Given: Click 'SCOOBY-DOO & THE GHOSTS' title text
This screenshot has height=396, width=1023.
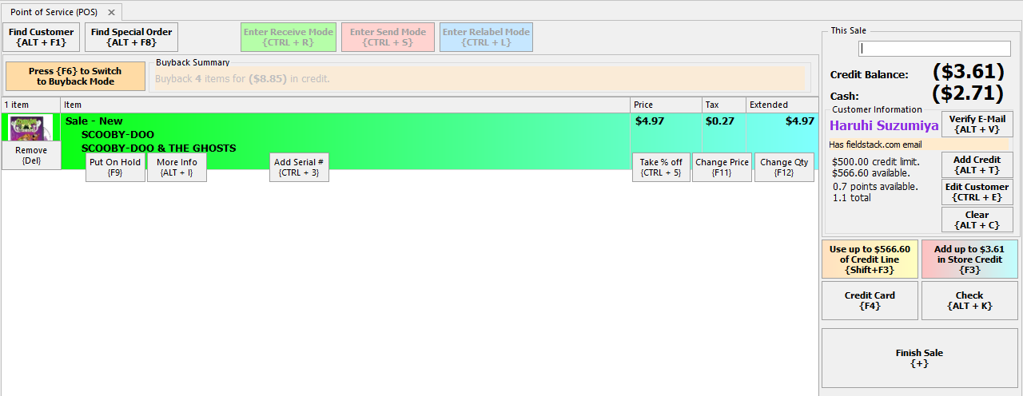Looking at the screenshot, I should click(x=158, y=148).
